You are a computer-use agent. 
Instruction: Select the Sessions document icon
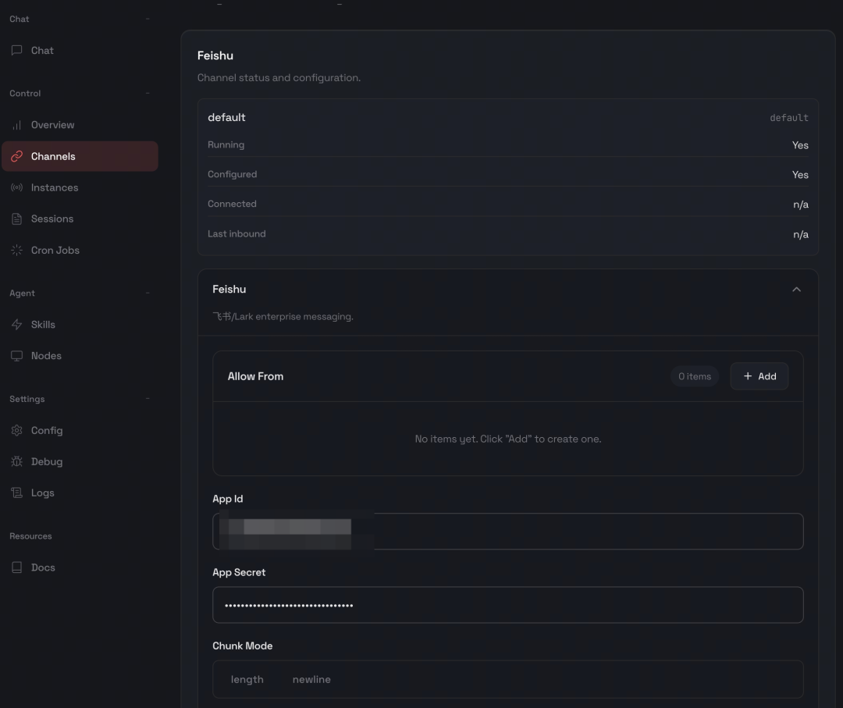[16, 219]
